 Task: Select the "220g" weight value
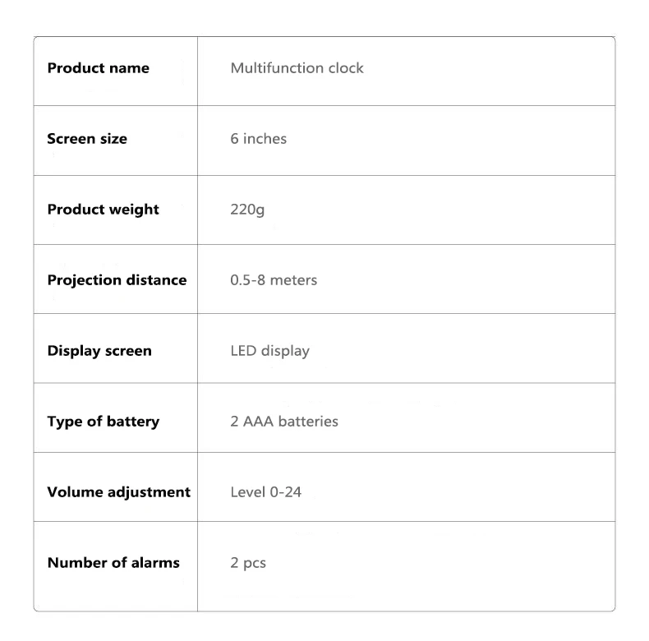[247, 210]
